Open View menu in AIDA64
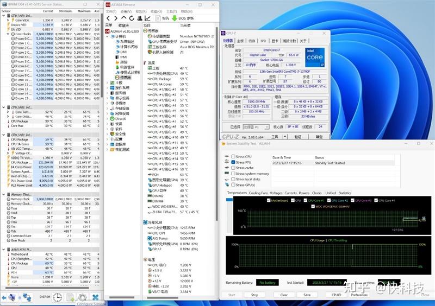 (x=126, y=11)
